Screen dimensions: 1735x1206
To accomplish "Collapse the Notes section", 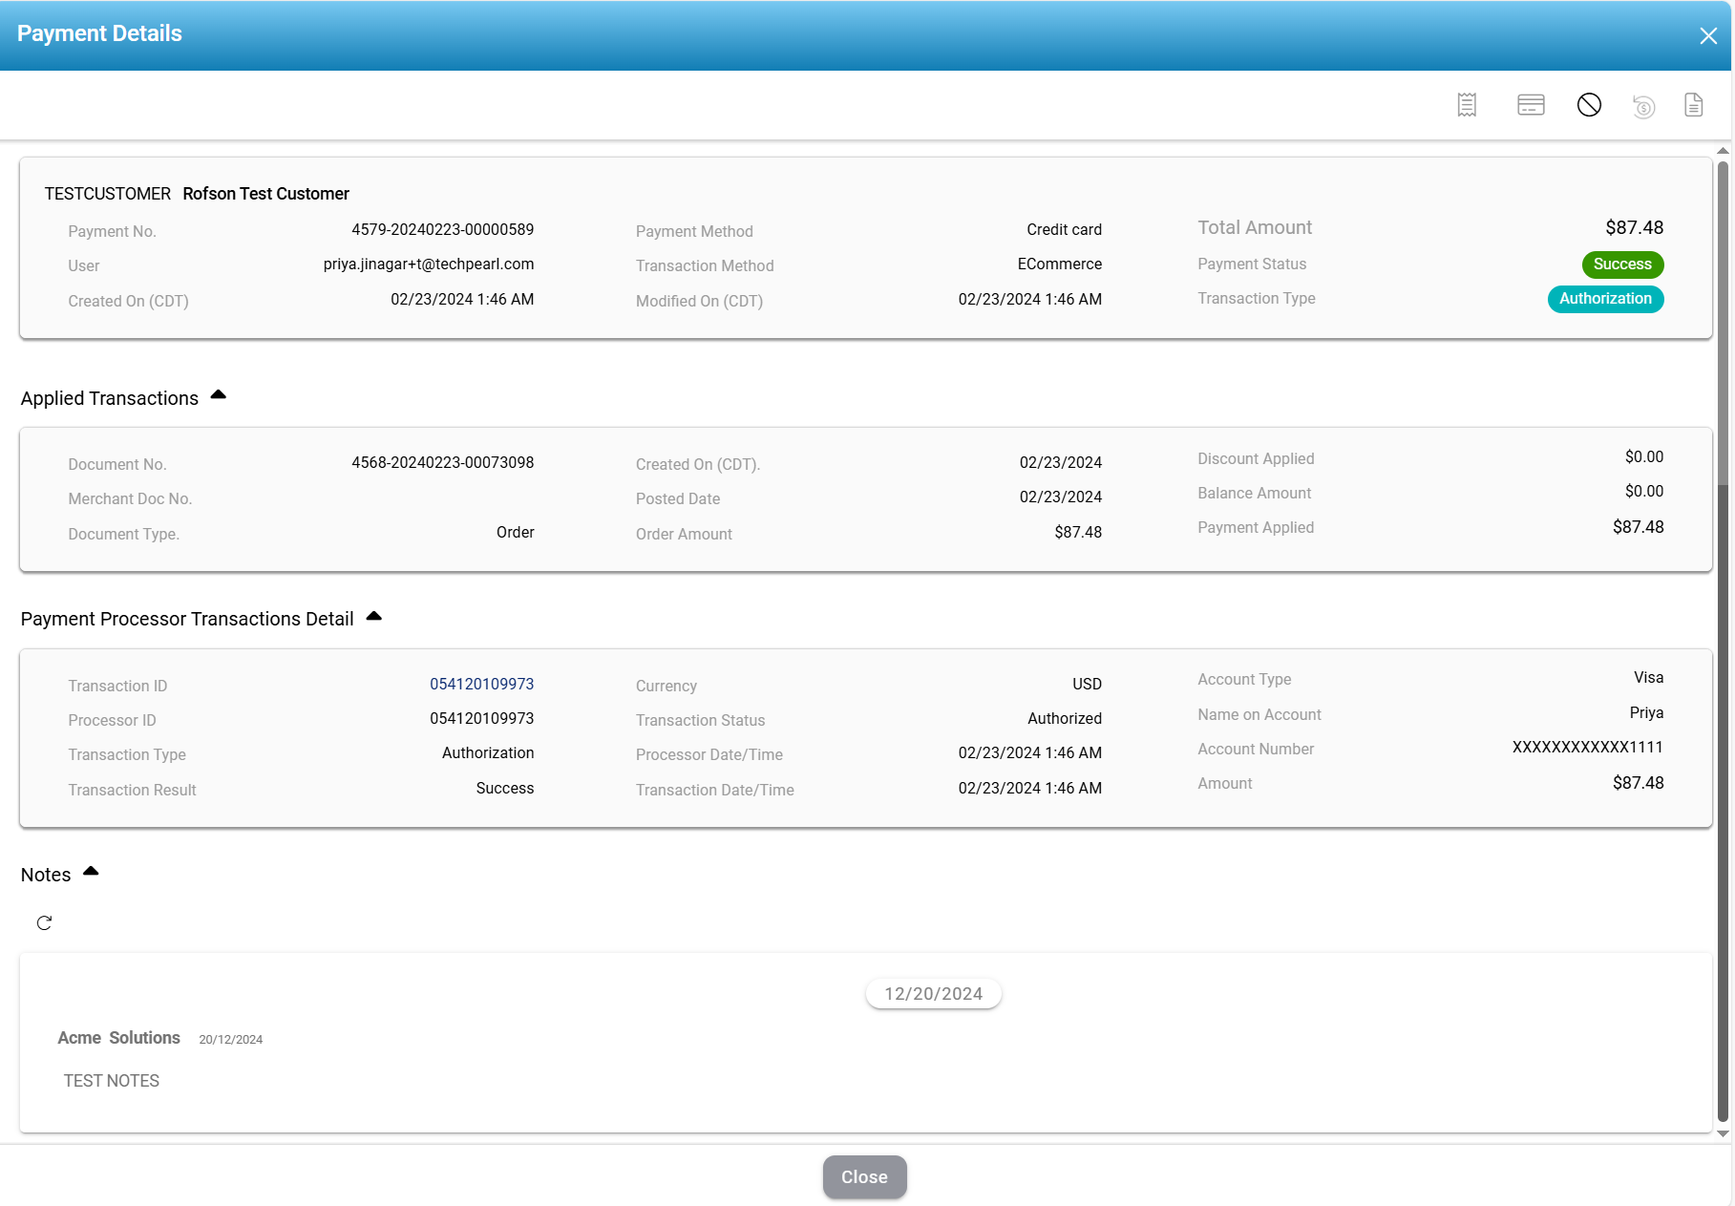I will pos(92,872).
